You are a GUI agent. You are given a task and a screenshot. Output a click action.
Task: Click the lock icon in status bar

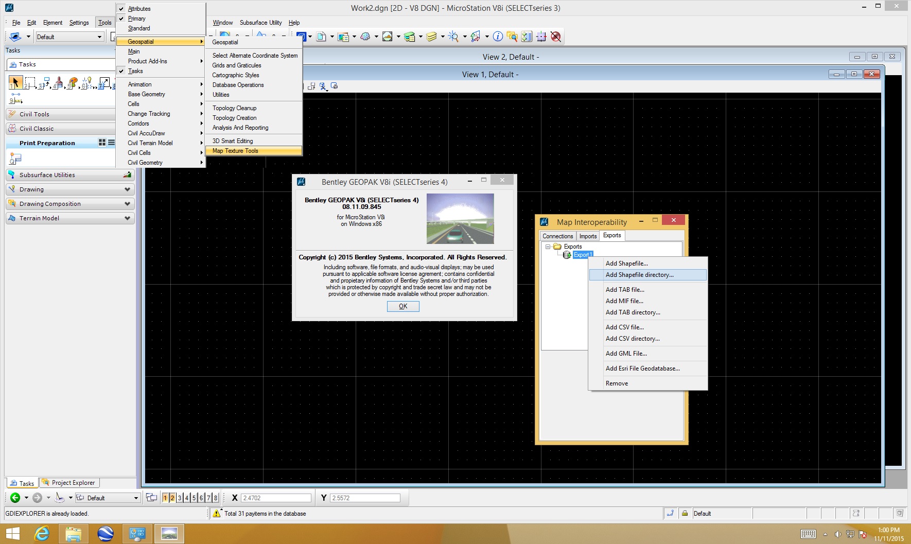click(685, 513)
